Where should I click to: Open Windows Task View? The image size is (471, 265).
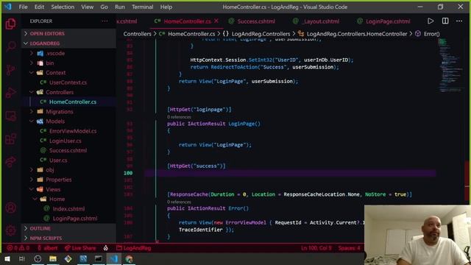coord(21,258)
